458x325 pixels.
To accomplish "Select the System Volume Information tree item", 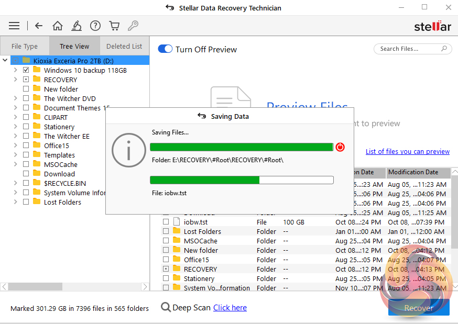I will click(74, 193).
